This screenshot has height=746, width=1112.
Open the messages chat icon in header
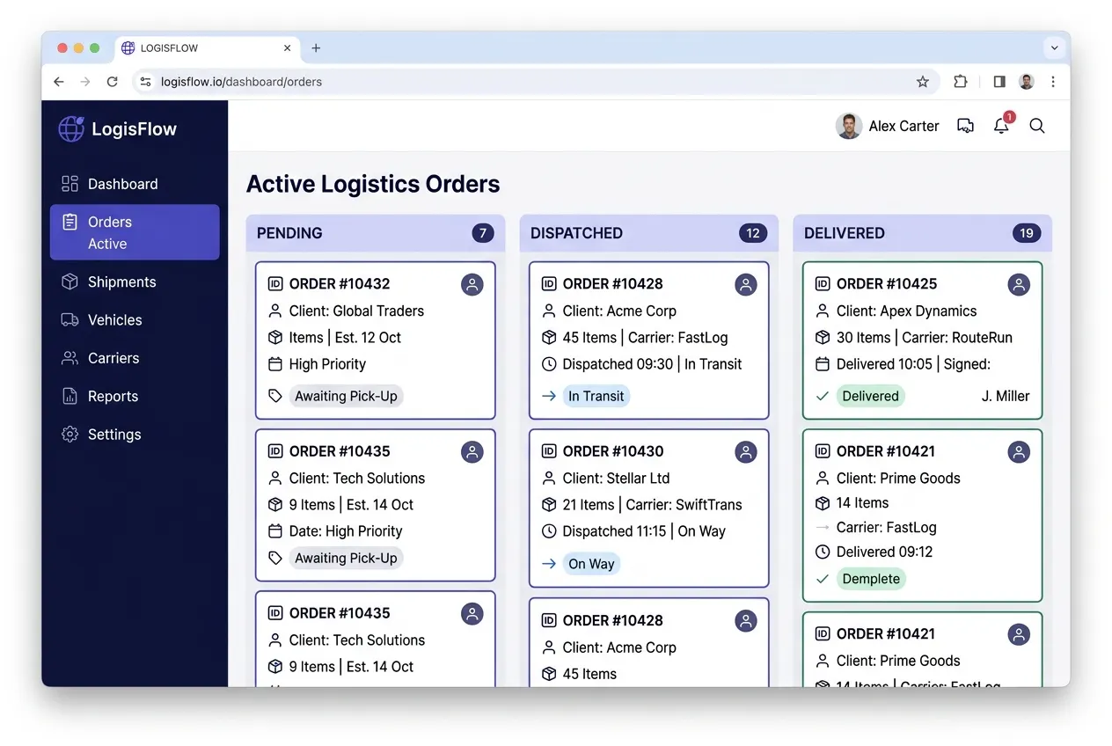(x=965, y=126)
